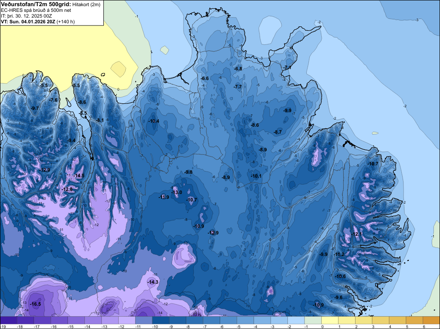This screenshot has width=440, height=329.
Task: Click the -14 label on legend scale
Action: (x=87, y=326)
